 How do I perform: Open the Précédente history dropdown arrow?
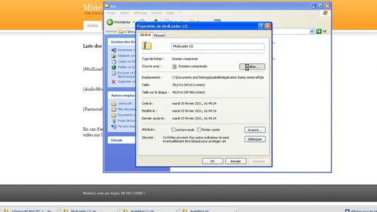coord(134,22)
